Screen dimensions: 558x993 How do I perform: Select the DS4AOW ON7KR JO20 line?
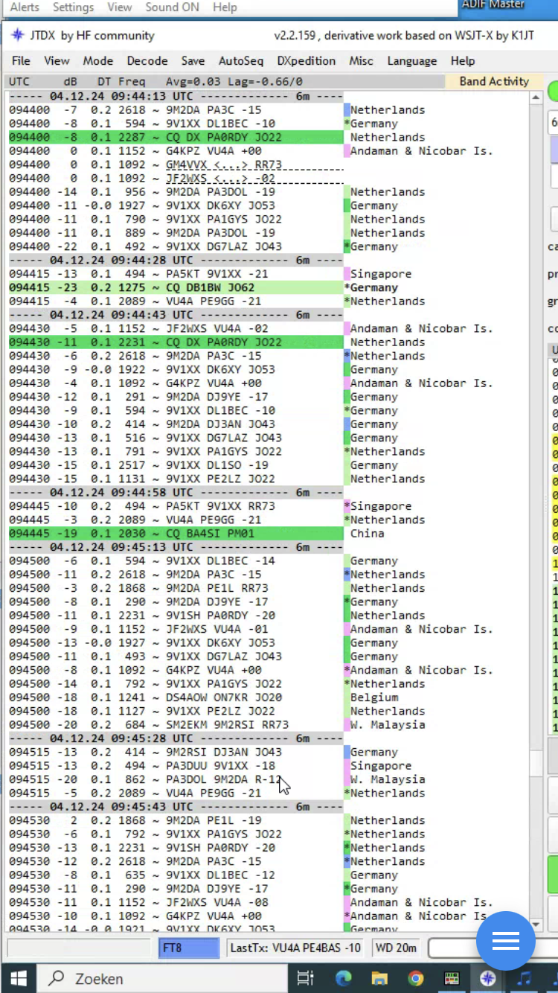point(176,697)
